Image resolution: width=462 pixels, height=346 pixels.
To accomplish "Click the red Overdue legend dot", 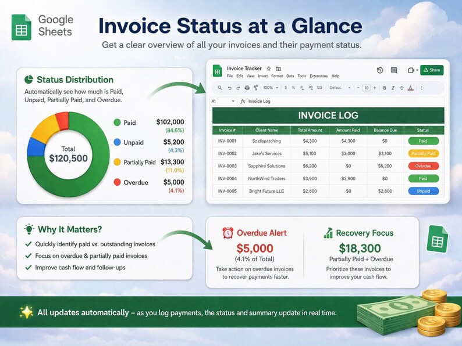I will (117, 182).
